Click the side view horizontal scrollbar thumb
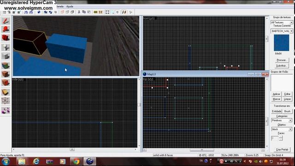Image resolution: width=295 pixels, height=166 pixels. (x=72, y=149)
